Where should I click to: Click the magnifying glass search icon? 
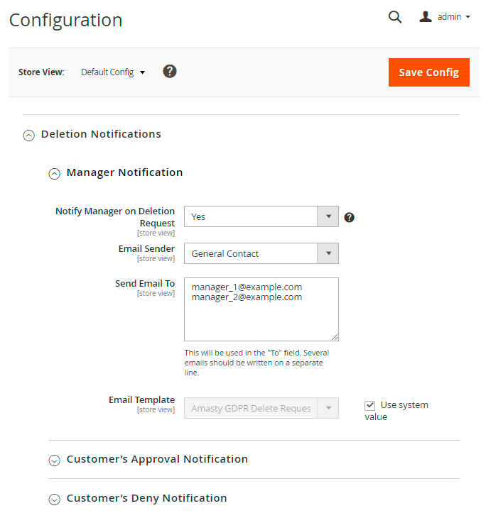[x=395, y=17]
